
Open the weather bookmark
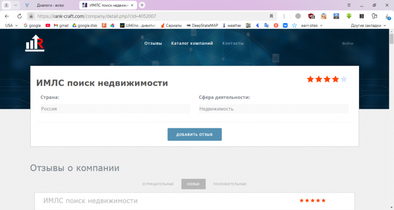point(232,25)
